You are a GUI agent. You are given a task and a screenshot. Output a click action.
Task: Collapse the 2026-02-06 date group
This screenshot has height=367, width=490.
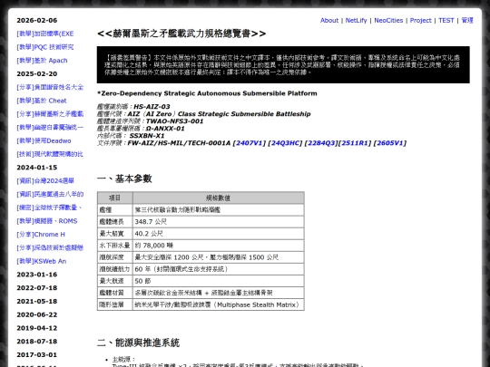pyautogui.click(x=37, y=20)
